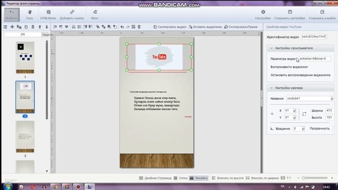Screen dimensions: 338x190
Task: Collapse Настройки размера section
Action: click(x=271, y=88)
